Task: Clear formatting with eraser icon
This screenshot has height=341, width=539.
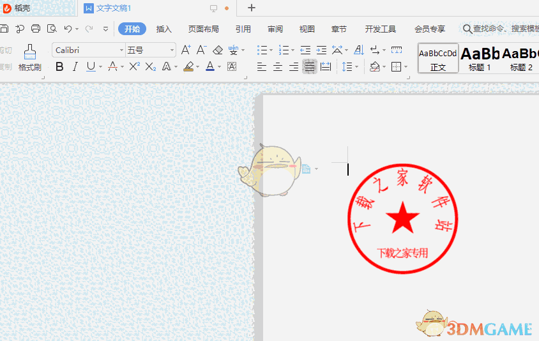Action: (218, 50)
